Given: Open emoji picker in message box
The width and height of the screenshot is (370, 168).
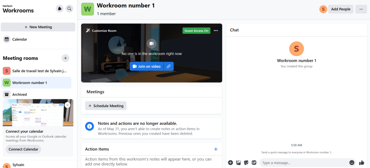Looking at the screenshot, I should (352, 163).
